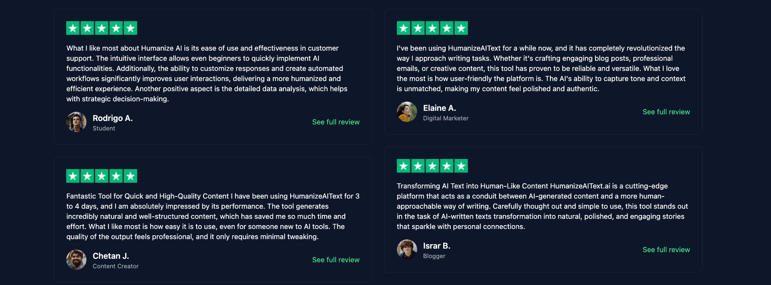
Task: Open Israr B.'s full review
Action: point(666,250)
